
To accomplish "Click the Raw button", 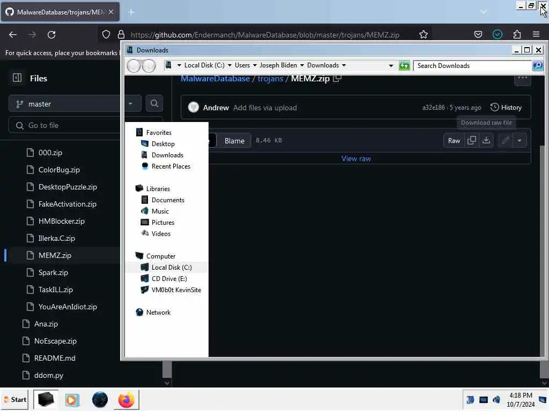I will [x=454, y=141].
